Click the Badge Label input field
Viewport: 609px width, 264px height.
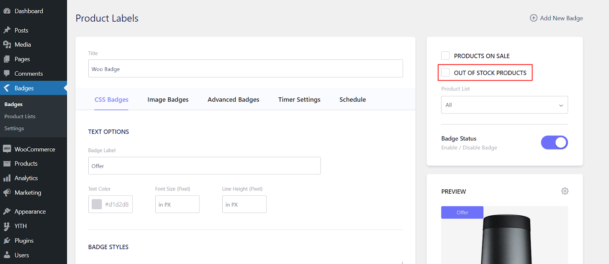click(x=204, y=165)
